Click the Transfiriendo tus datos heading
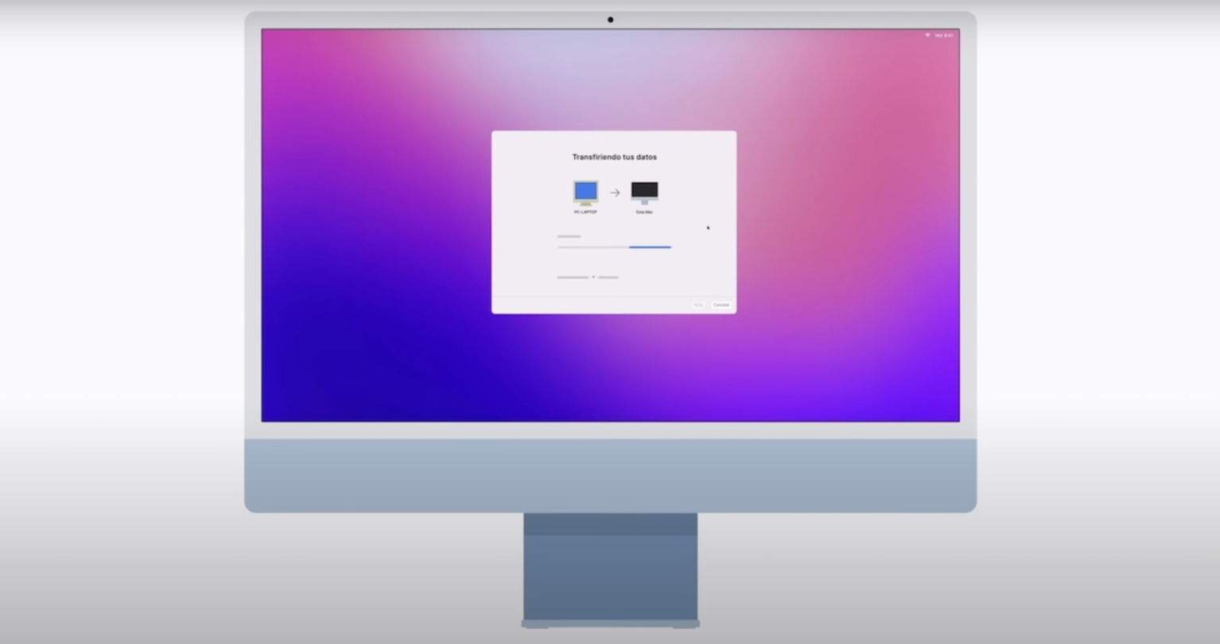 point(614,157)
